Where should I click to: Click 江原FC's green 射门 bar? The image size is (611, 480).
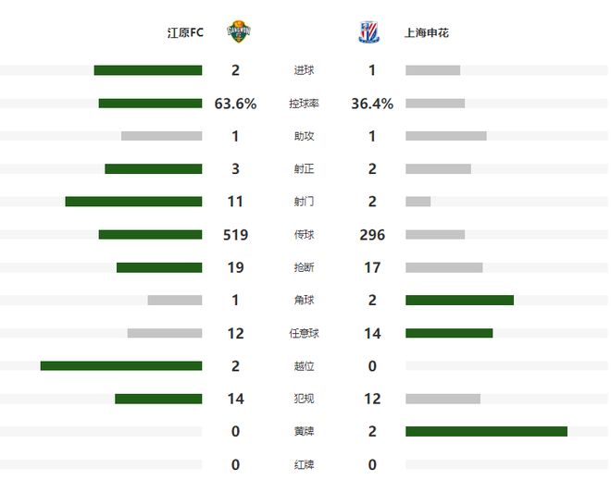[133, 202]
